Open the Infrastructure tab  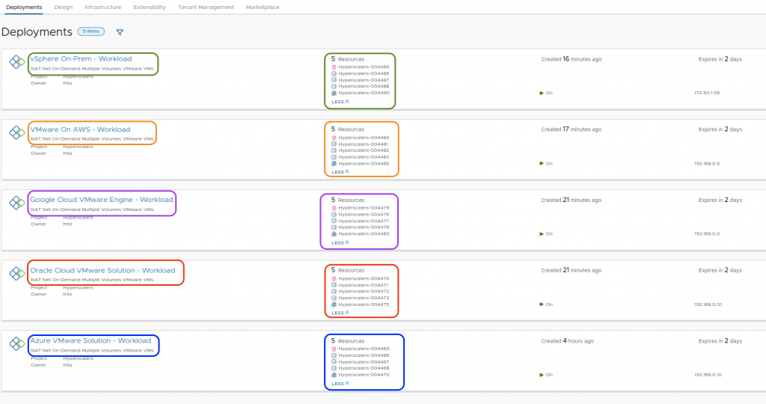point(103,7)
